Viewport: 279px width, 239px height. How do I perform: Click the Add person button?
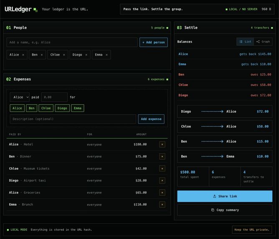[154, 42]
